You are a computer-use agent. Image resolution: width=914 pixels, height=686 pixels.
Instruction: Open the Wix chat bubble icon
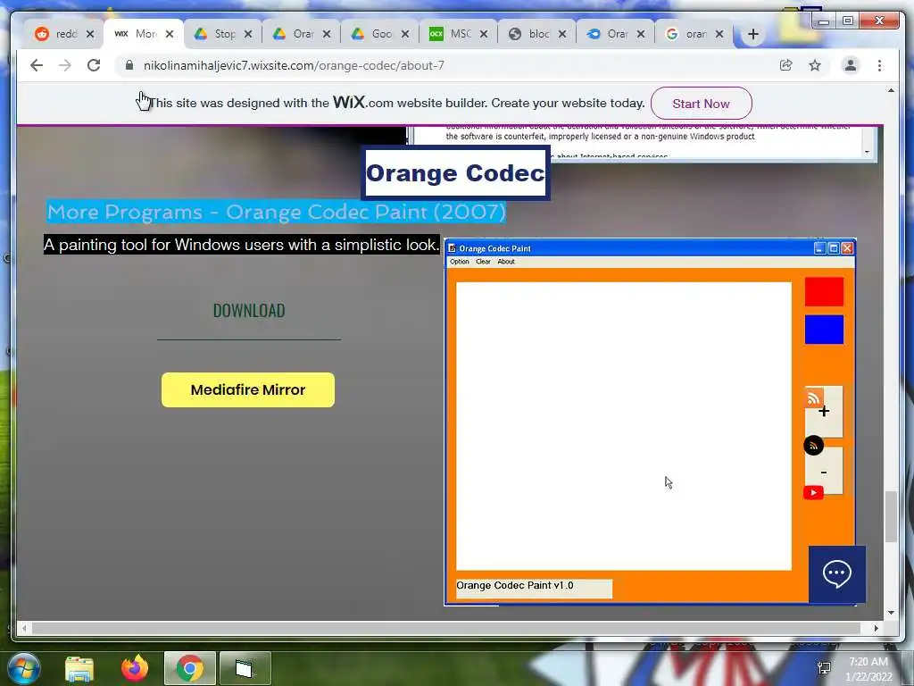click(837, 574)
